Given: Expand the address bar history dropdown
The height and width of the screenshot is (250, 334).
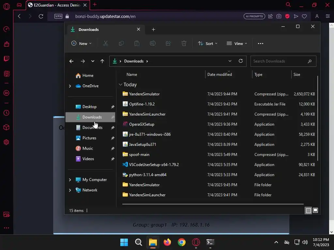Looking at the screenshot, I should (x=230, y=61).
